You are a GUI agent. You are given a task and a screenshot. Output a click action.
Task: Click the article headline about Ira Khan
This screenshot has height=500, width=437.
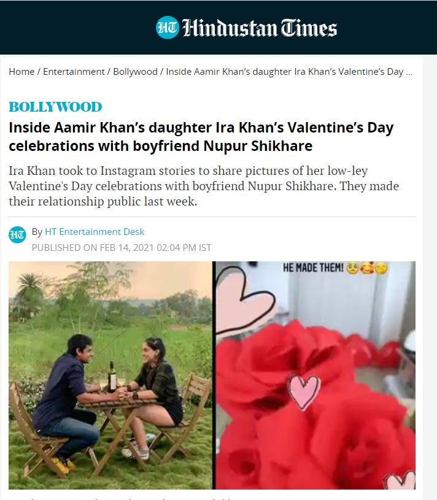201,136
